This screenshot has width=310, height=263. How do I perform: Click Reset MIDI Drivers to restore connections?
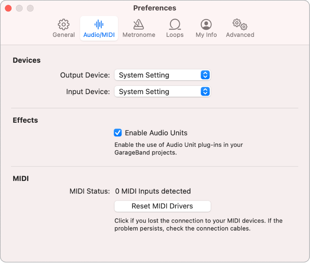tap(162, 206)
